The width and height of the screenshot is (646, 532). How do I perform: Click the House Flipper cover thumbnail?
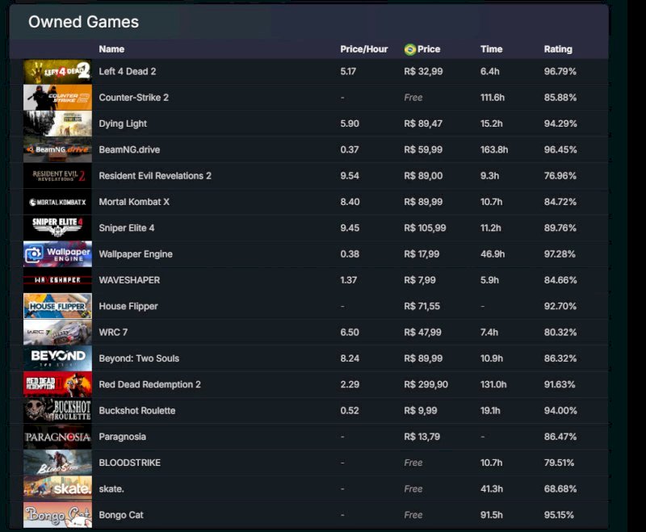57,306
